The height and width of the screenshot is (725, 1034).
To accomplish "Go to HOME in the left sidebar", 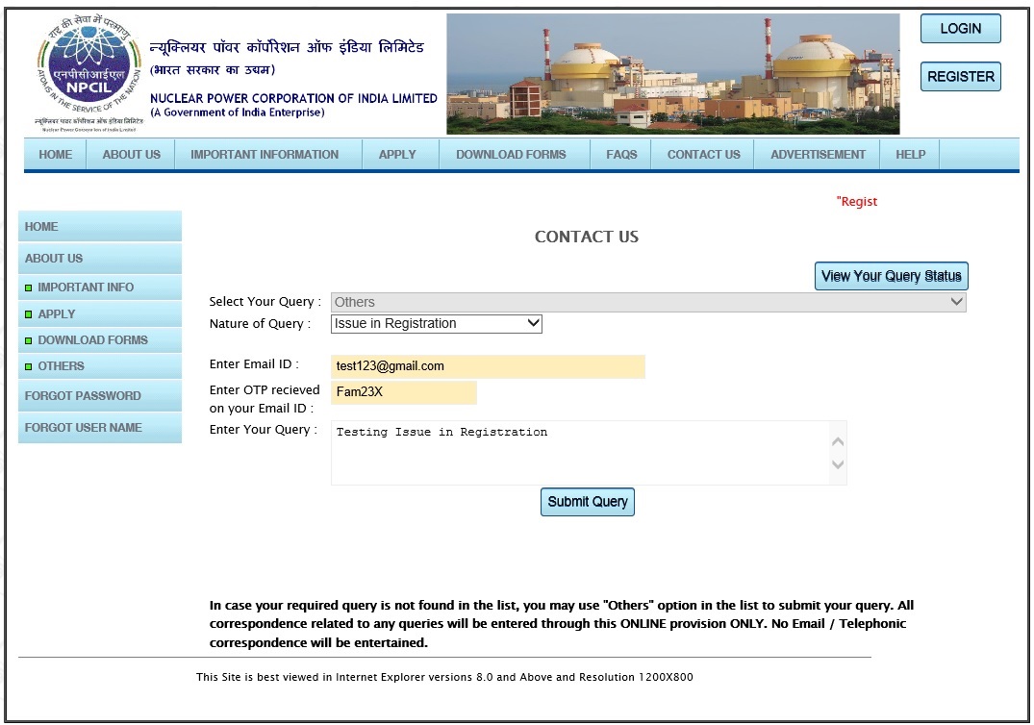I will tap(100, 227).
